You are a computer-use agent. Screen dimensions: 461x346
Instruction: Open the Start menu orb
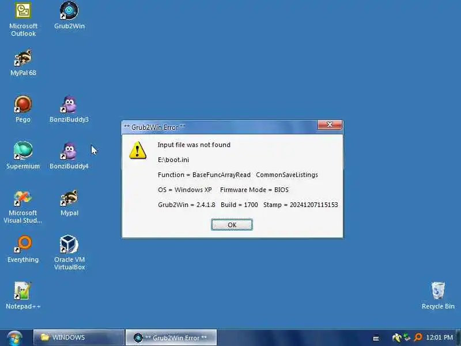(14, 338)
